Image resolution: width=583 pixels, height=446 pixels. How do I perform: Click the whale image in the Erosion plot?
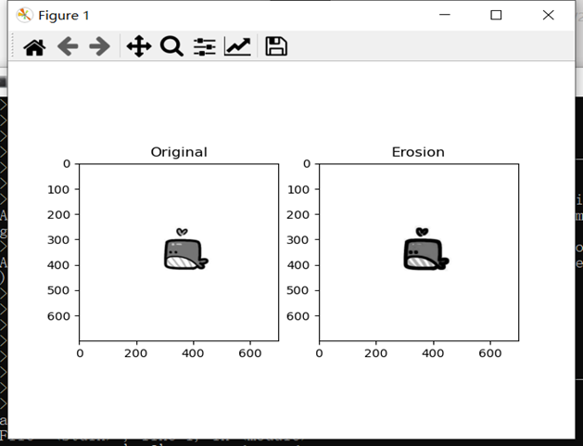pyautogui.click(x=426, y=248)
